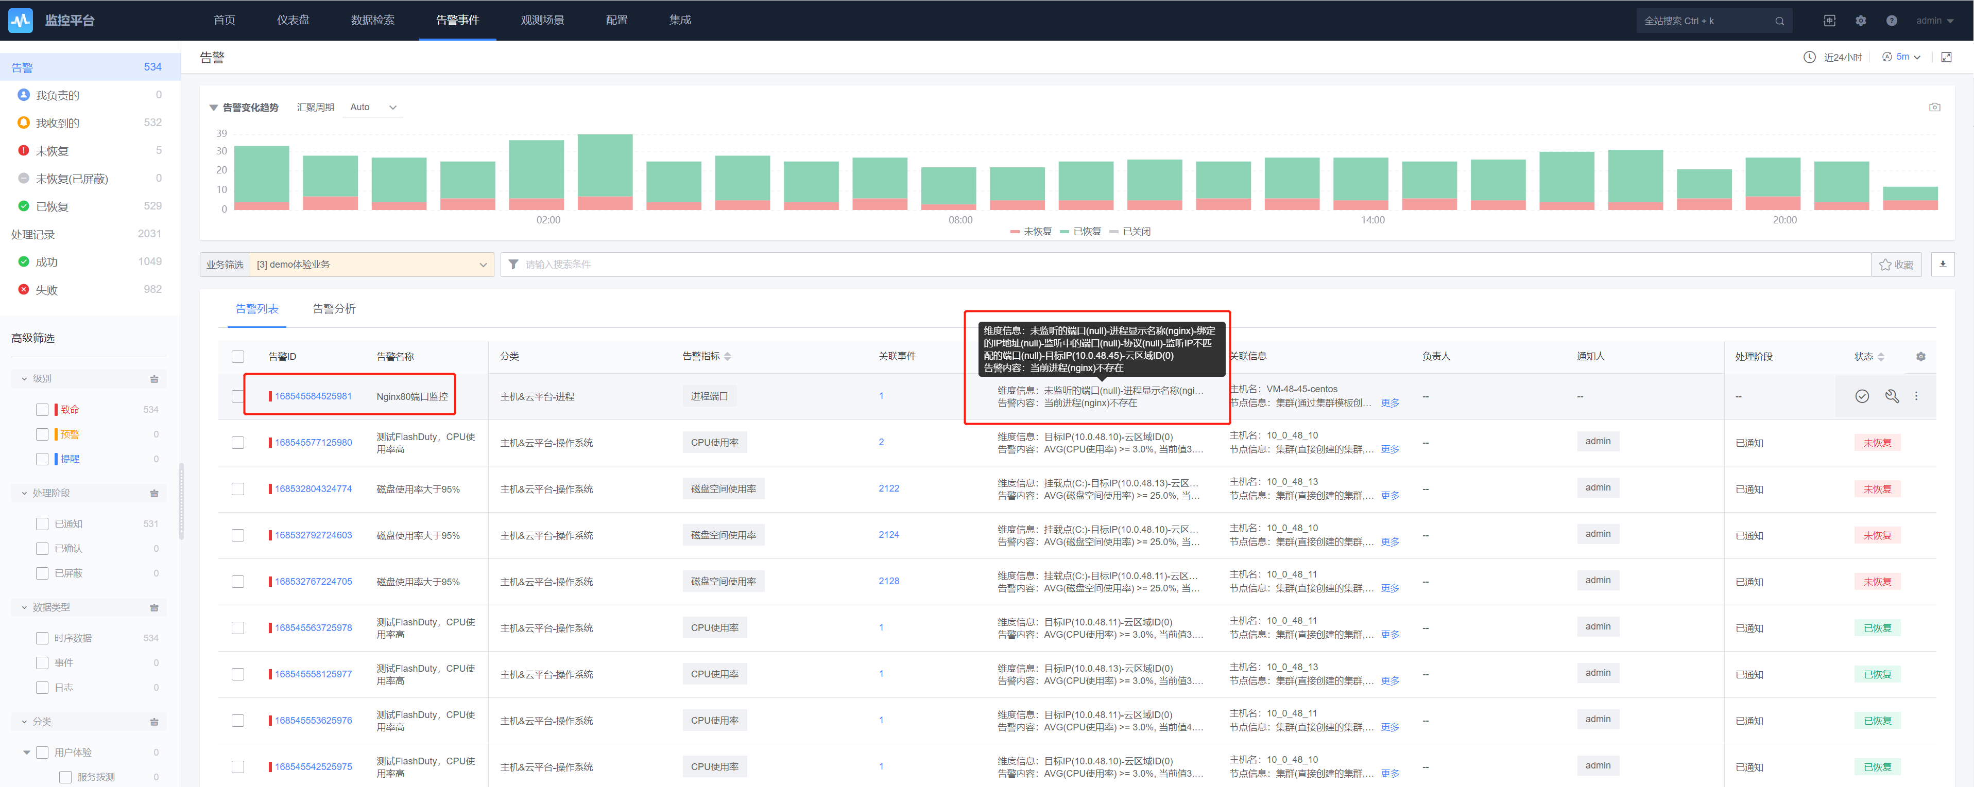The height and width of the screenshot is (787, 1974).
Task: Open 数据检索 in top navigation
Action: coord(372,20)
